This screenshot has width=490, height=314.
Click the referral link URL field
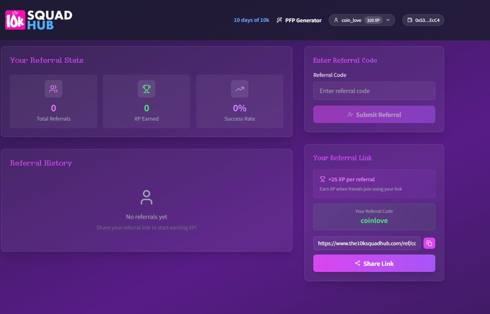[367, 243]
